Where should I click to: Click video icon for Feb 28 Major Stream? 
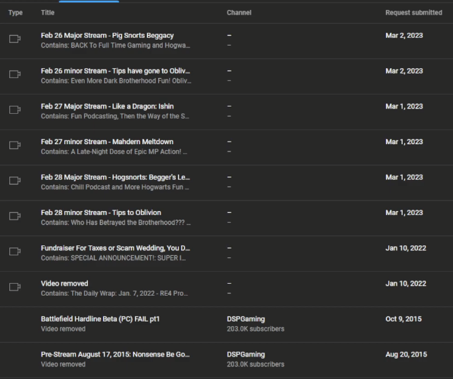coord(15,181)
